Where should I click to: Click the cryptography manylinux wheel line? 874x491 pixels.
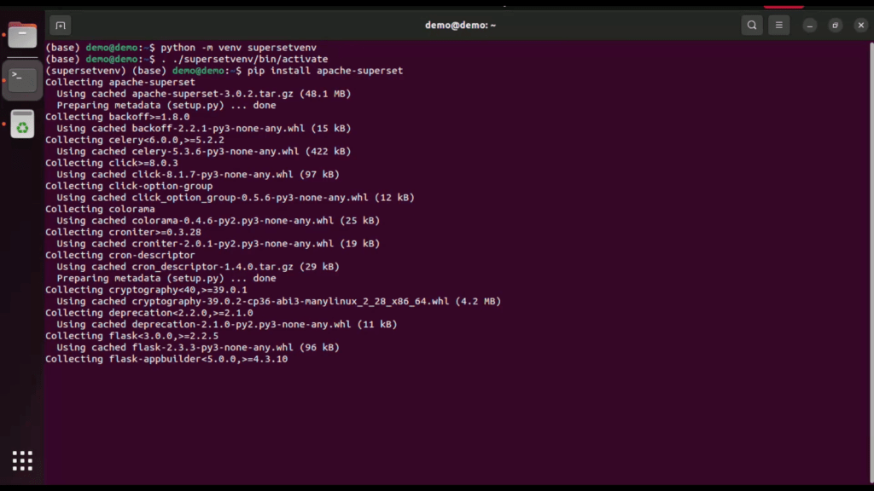tap(278, 301)
